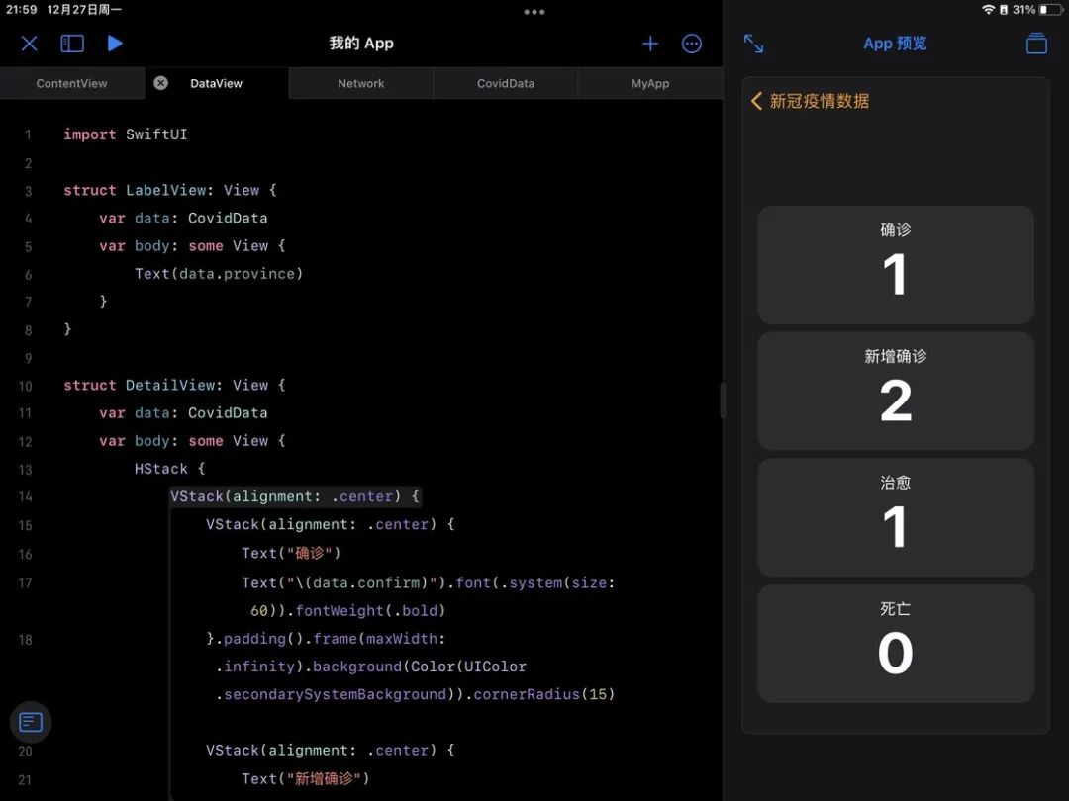Click the battery indicator showing 31%
Image resolution: width=1069 pixels, height=801 pixels.
pyautogui.click(x=1038, y=10)
